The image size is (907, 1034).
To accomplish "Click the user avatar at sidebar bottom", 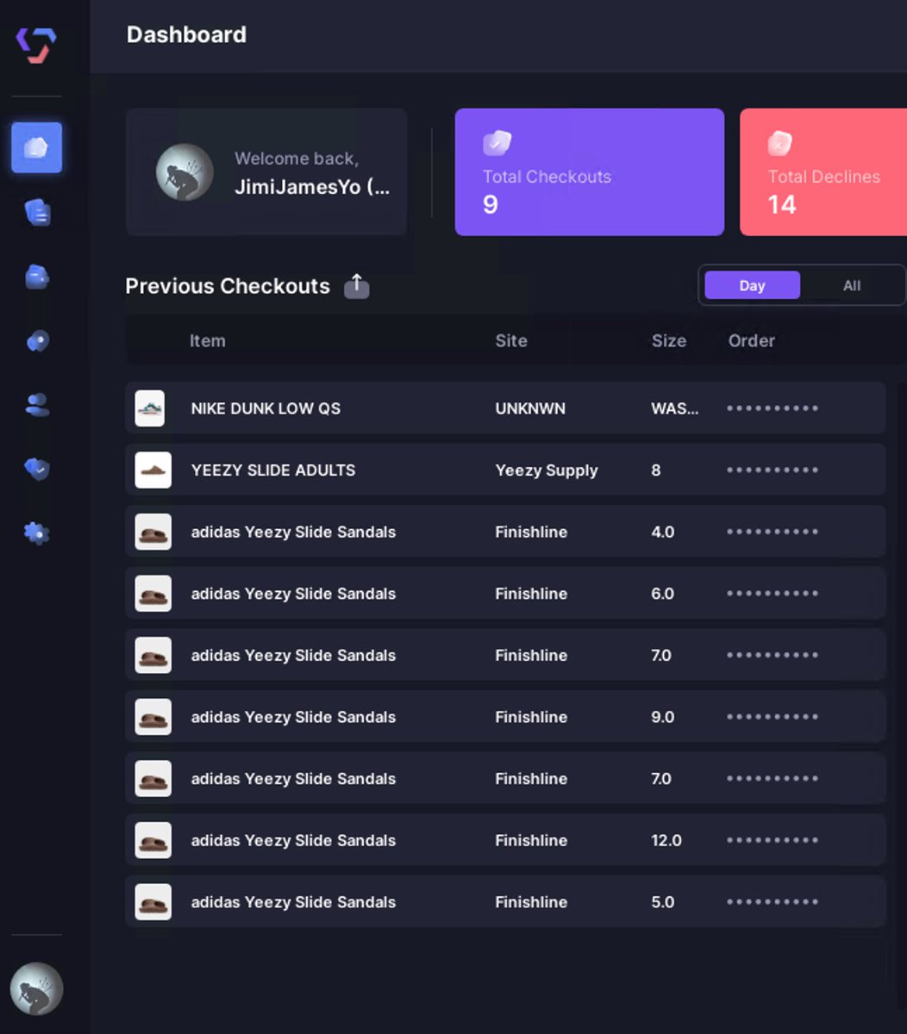I will click(x=36, y=988).
